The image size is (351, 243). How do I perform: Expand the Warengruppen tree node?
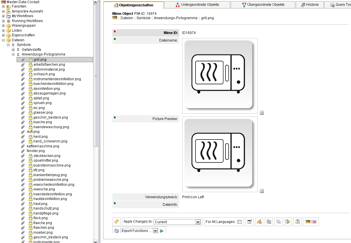[x=3, y=26]
